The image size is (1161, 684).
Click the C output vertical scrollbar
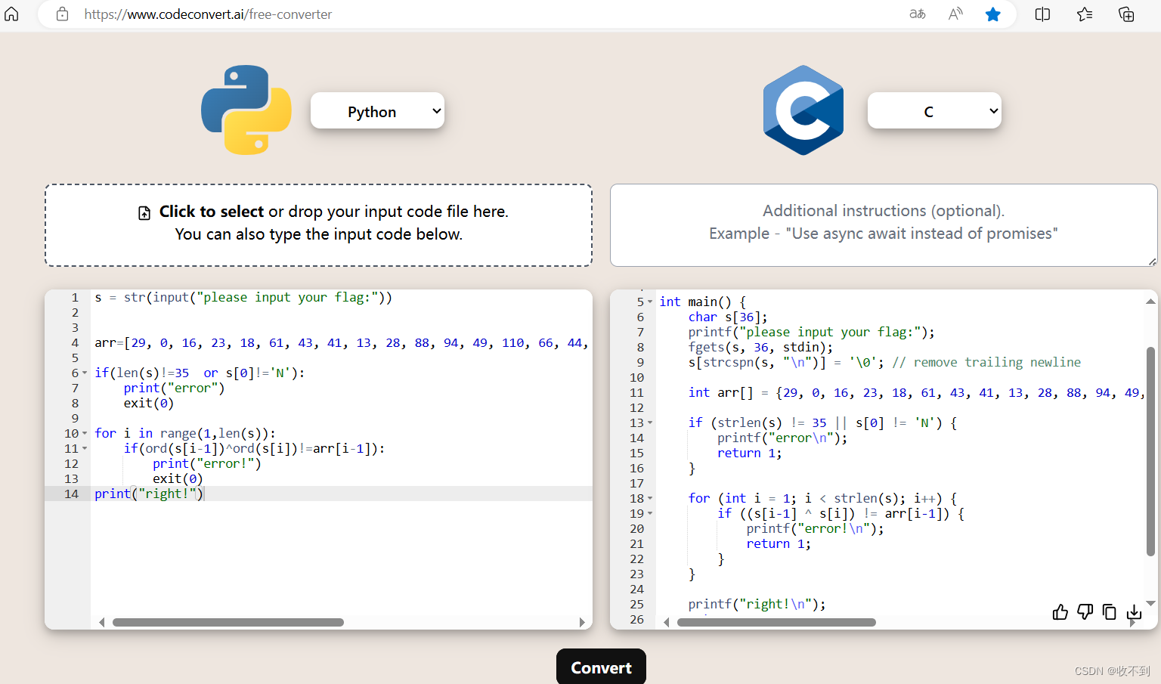tap(1150, 451)
